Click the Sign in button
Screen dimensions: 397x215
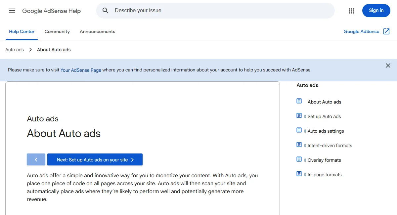tap(376, 11)
